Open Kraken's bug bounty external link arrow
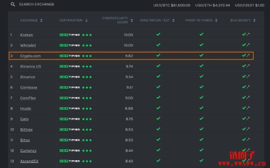Screen dimensions: 270x168 [248, 34]
